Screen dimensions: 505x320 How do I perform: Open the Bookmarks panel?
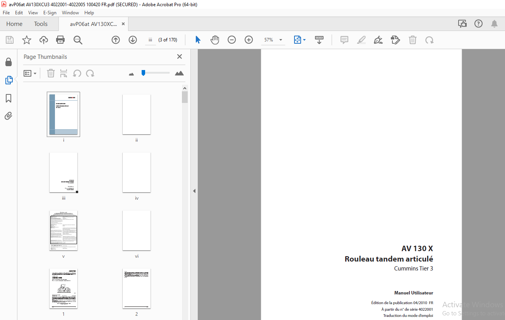coord(9,98)
